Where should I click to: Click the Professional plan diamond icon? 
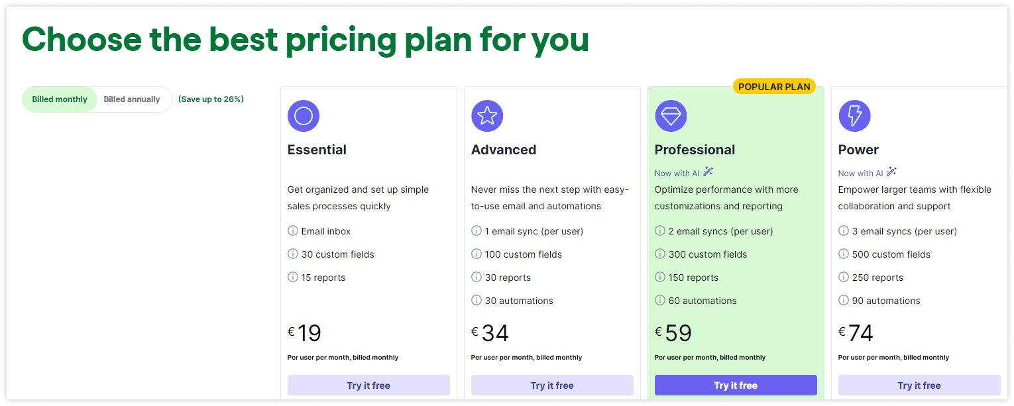[671, 116]
